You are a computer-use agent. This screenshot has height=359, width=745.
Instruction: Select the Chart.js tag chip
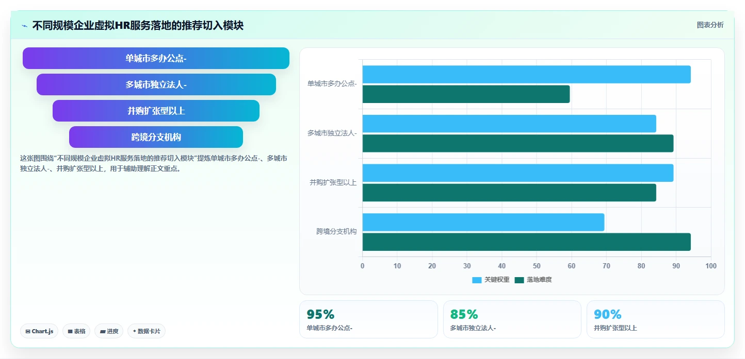[x=39, y=331]
